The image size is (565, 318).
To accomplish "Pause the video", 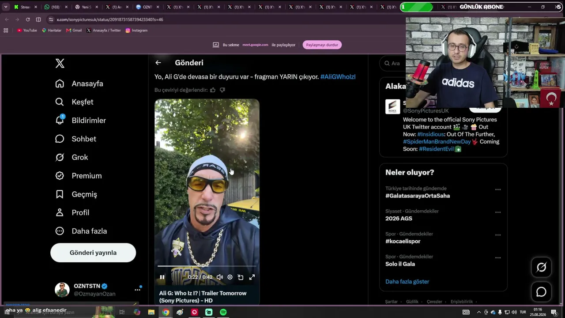I will coord(162,277).
